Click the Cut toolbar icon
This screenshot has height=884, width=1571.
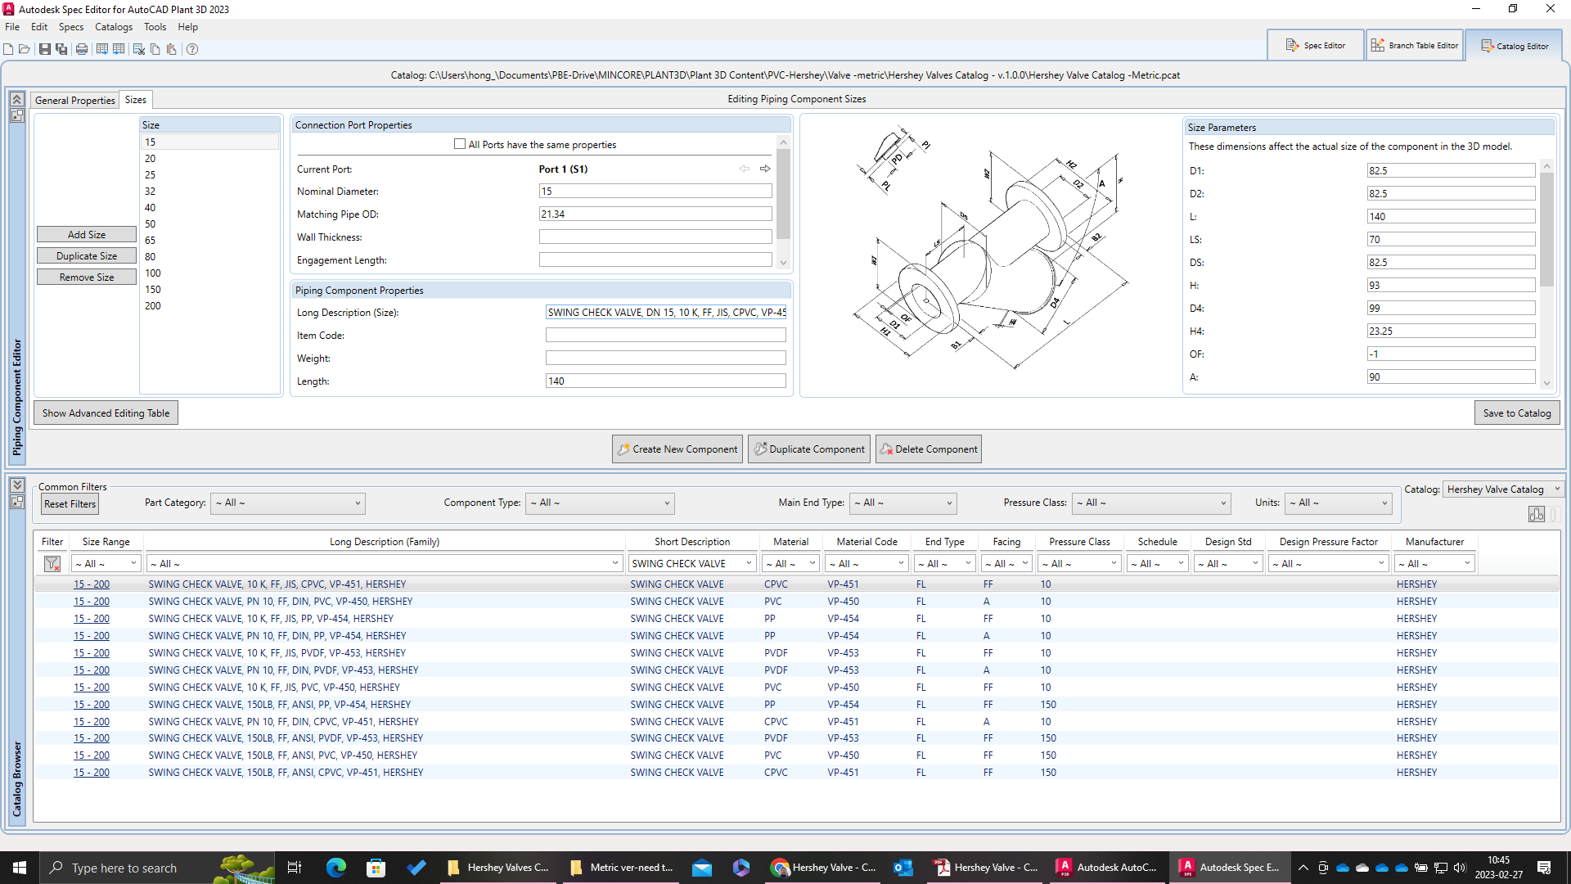click(139, 49)
